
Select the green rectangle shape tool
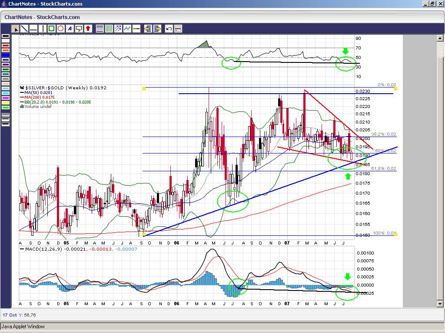(x=52, y=29)
